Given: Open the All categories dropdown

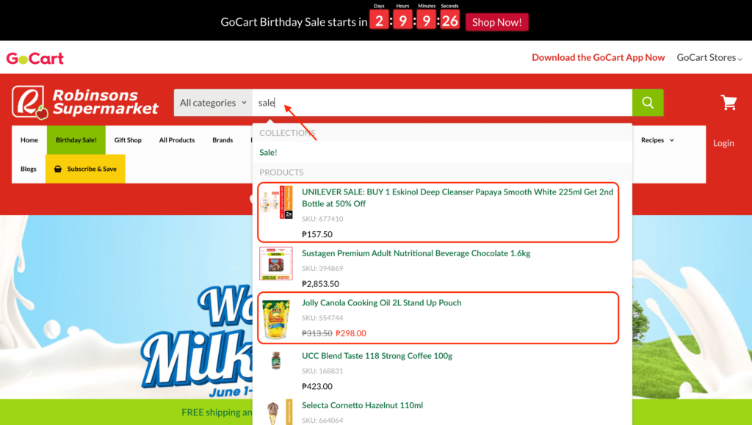Looking at the screenshot, I should (x=213, y=103).
